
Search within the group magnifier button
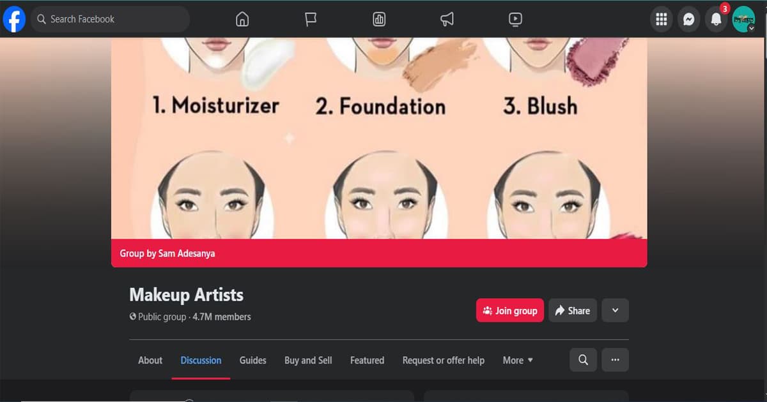[583, 360]
